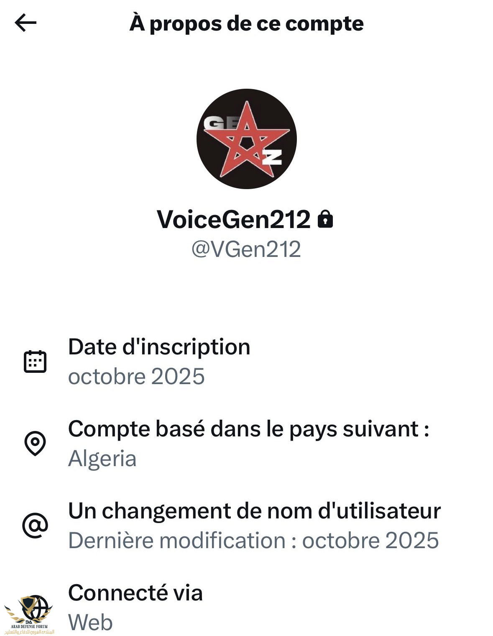Open 'Compte basé dans le pays suivant' entry

248,429
